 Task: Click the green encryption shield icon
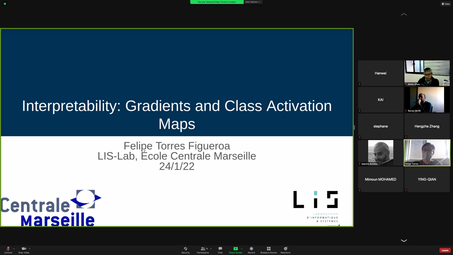[x=5, y=4]
